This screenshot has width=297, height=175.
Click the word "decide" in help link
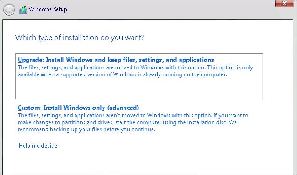click(49, 146)
